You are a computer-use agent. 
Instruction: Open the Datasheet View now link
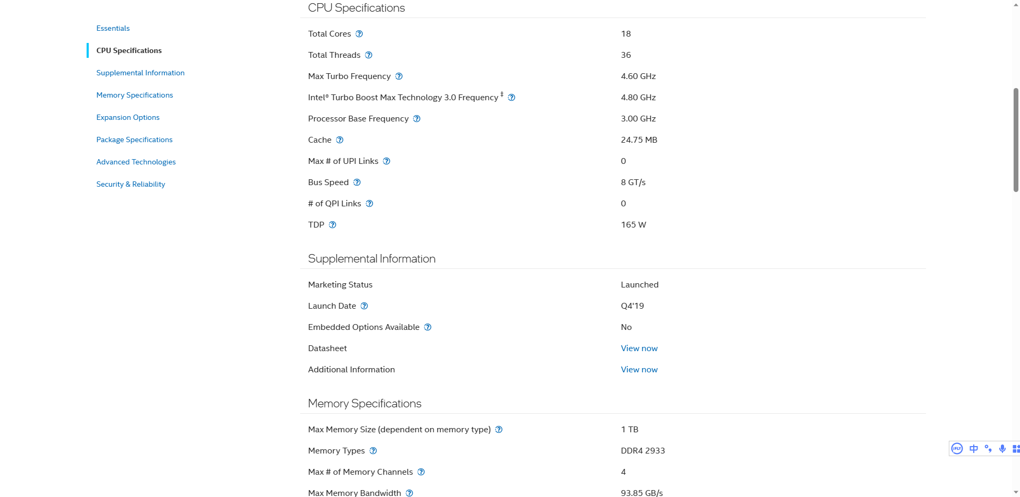pos(639,348)
